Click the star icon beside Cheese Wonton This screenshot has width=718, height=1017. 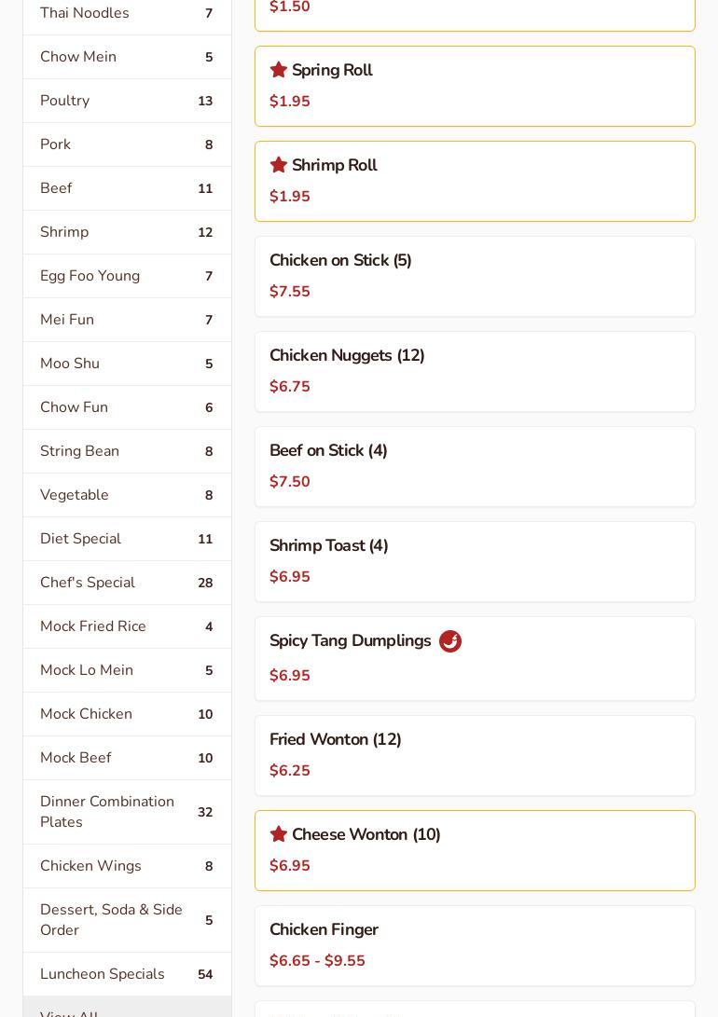[x=278, y=834]
